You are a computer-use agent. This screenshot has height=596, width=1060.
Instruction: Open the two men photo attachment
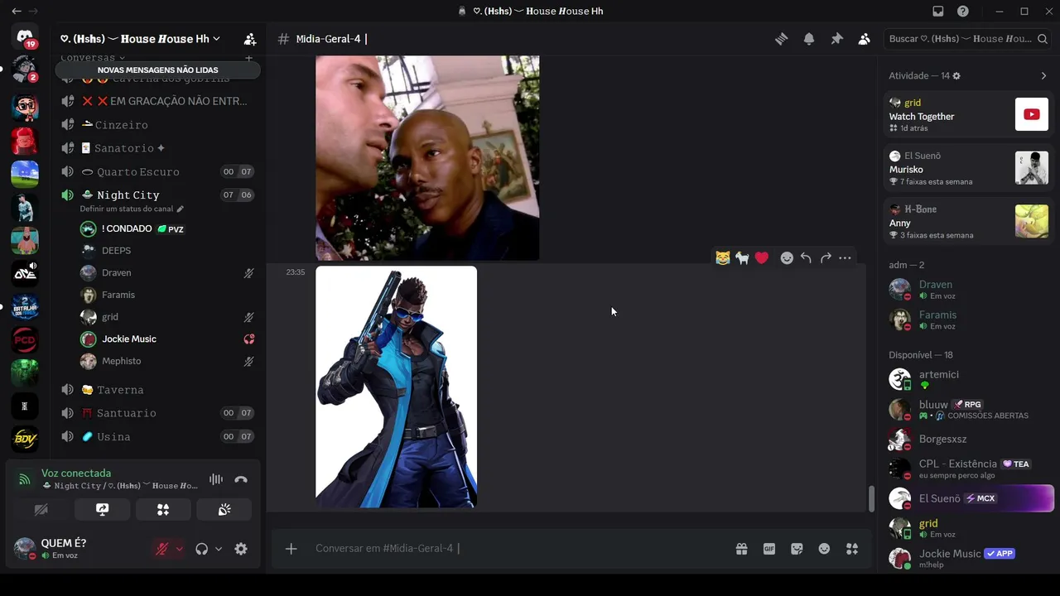coord(427,158)
